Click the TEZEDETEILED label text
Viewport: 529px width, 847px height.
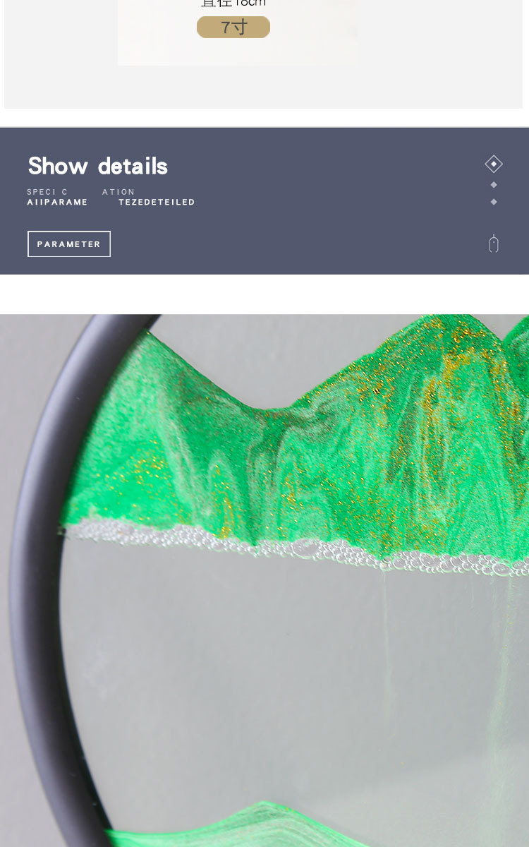click(x=157, y=202)
